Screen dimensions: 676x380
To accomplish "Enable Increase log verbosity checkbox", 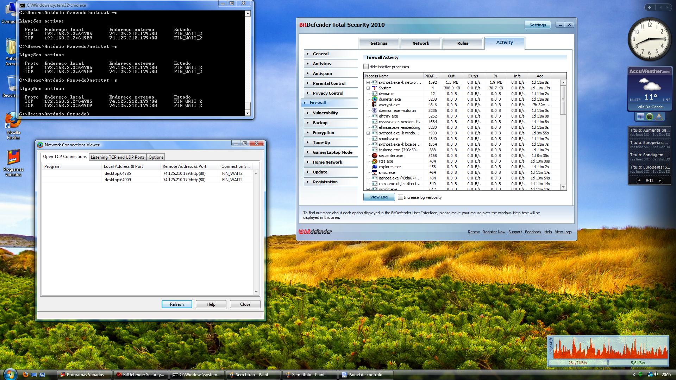I will pos(400,197).
